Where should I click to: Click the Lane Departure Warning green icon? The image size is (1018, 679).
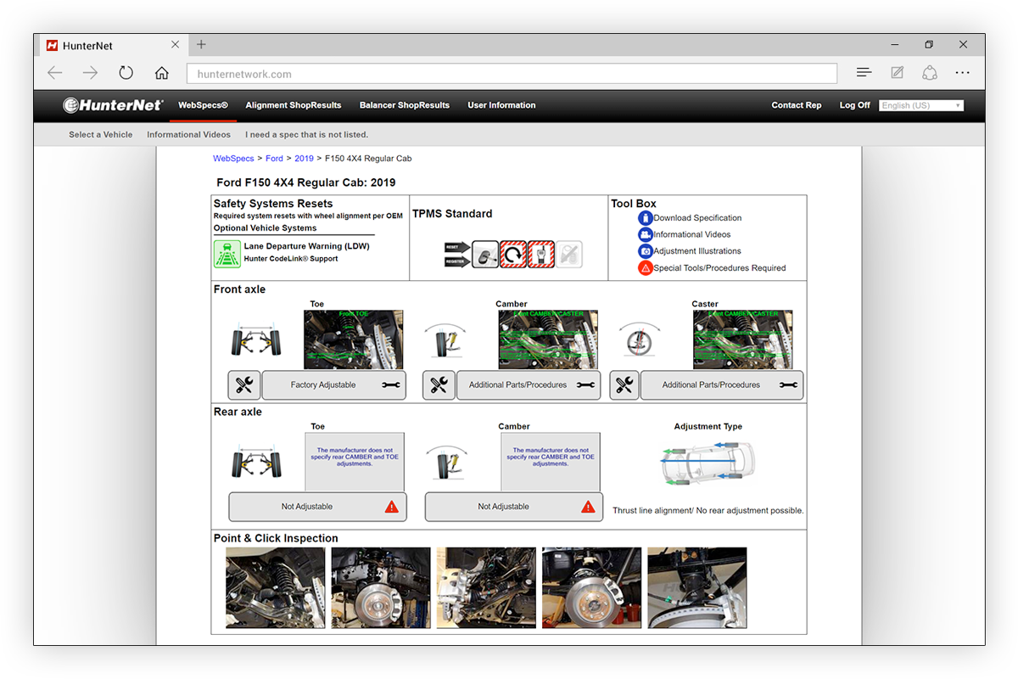click(x=227, y=254)
